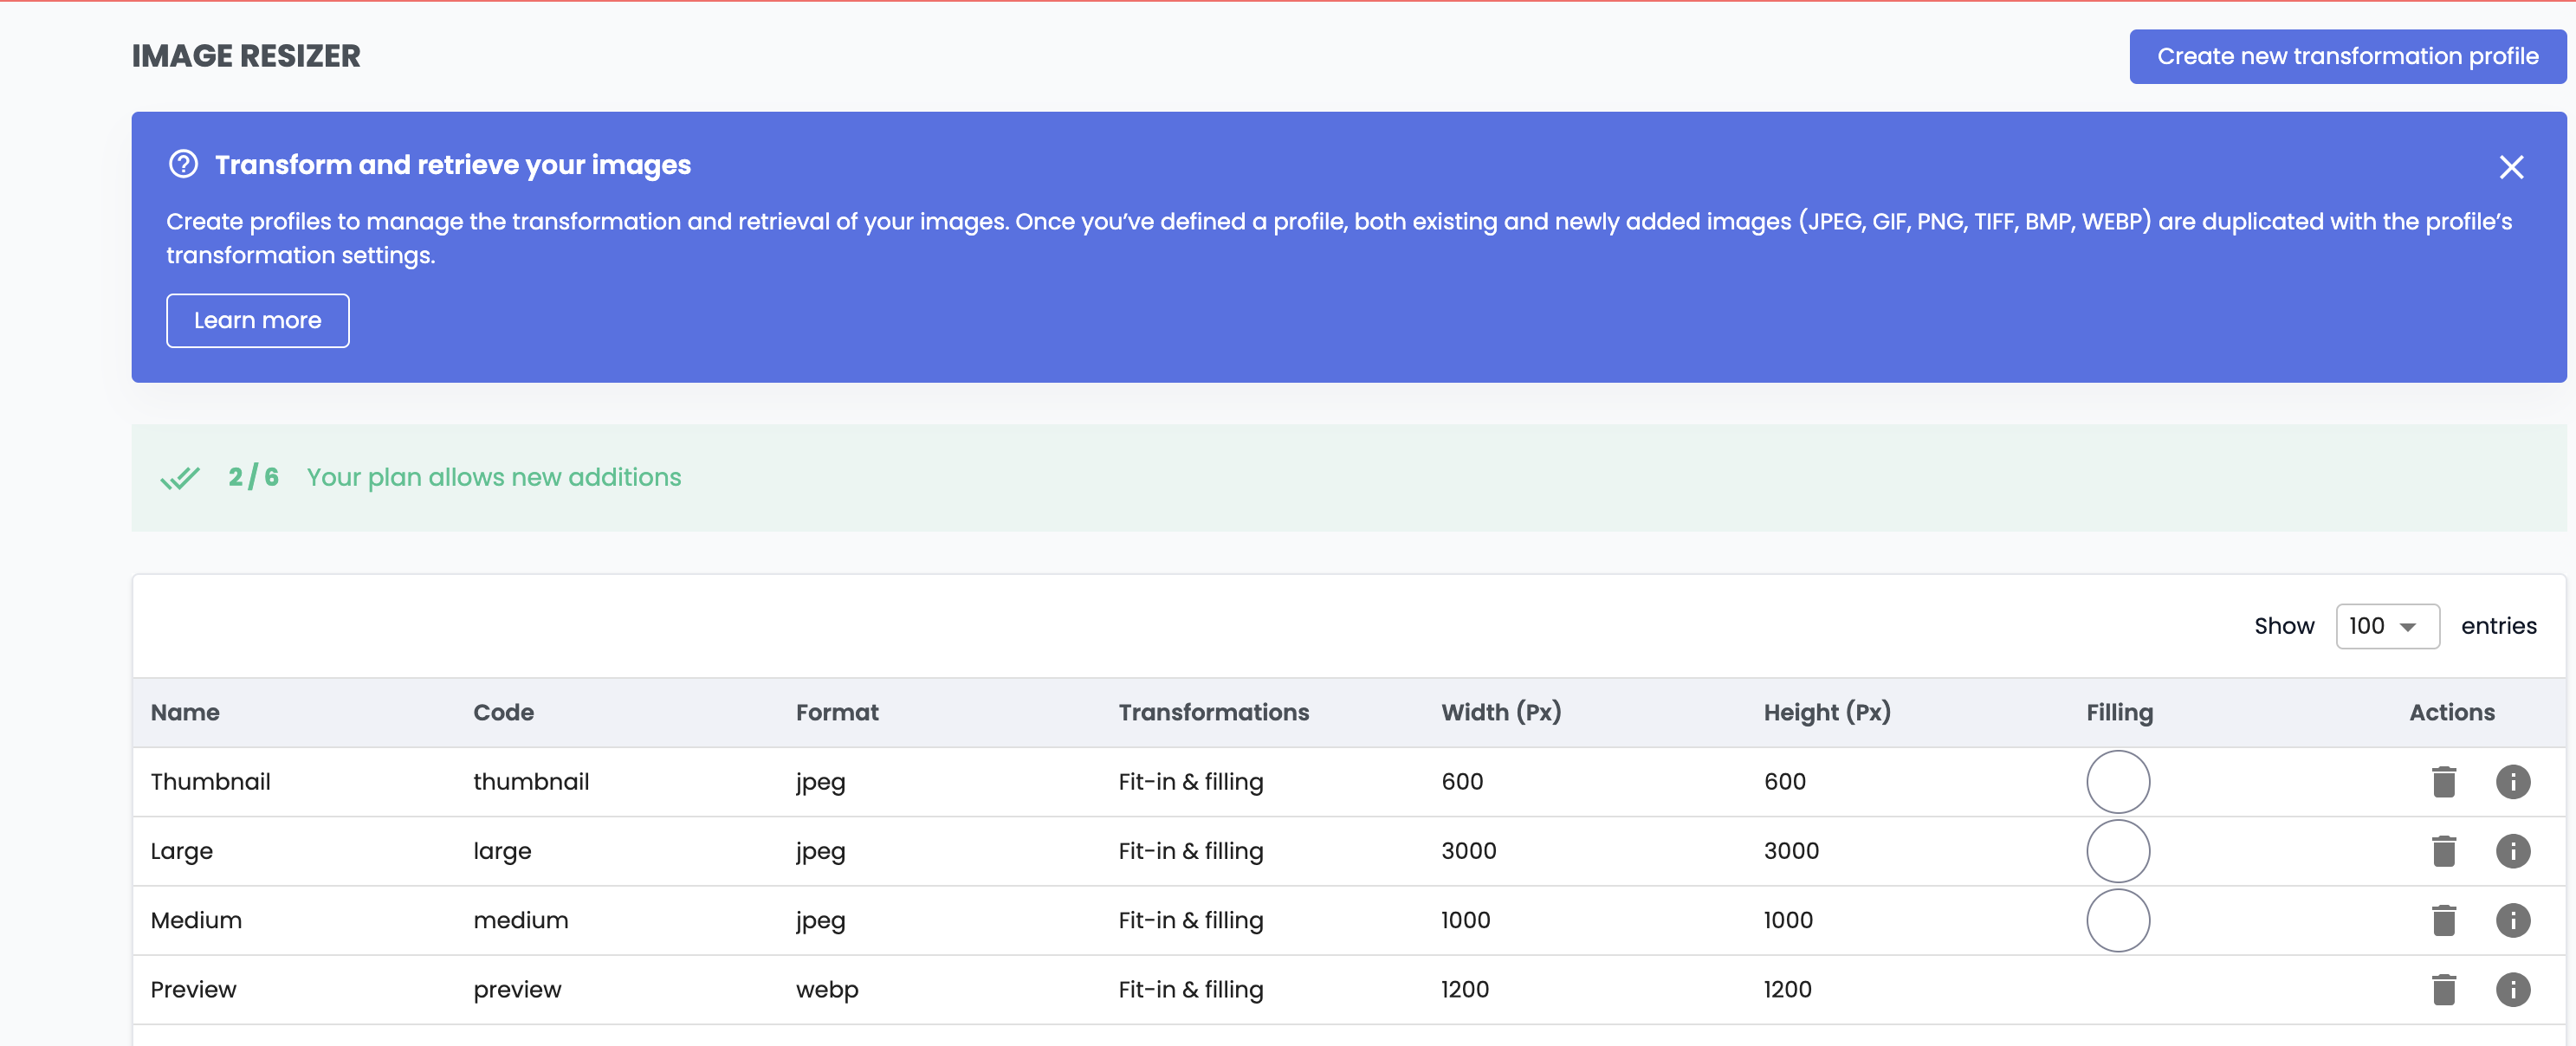This screenshot has height=1046, width=2576.
Task: Click the IMAGE RESIZER page heading
Action: click(246, 56)
